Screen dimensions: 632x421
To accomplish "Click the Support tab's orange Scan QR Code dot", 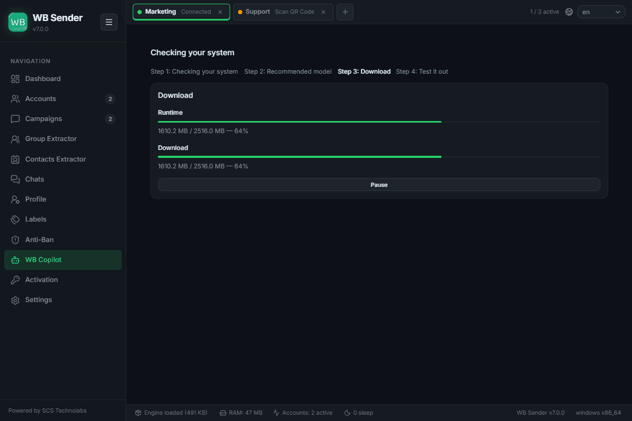I will (240, 12).
